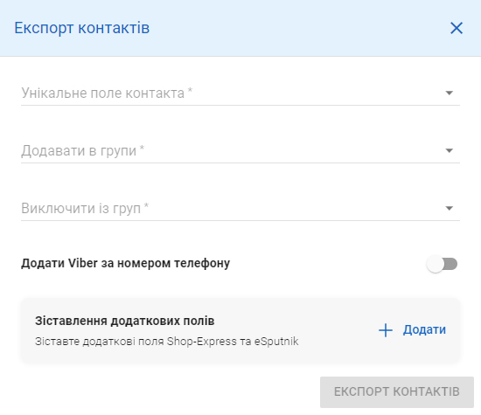This screenshot has height=415, width=481.
Task: Click the Зіставлення додаткових полів heading
Action: [124, 321]
